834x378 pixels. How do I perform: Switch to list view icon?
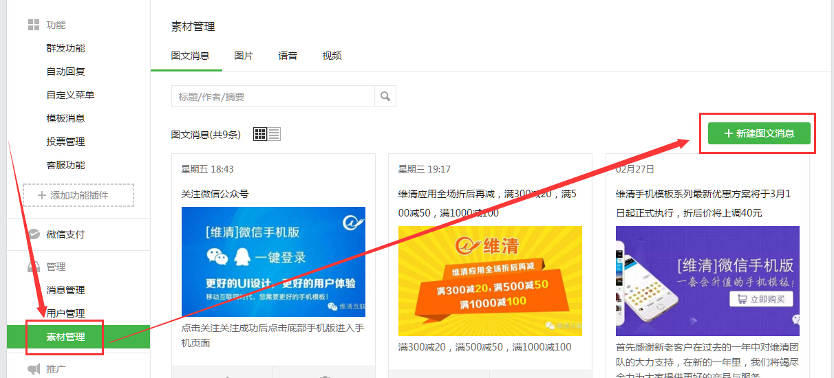[x=274, y=134]
